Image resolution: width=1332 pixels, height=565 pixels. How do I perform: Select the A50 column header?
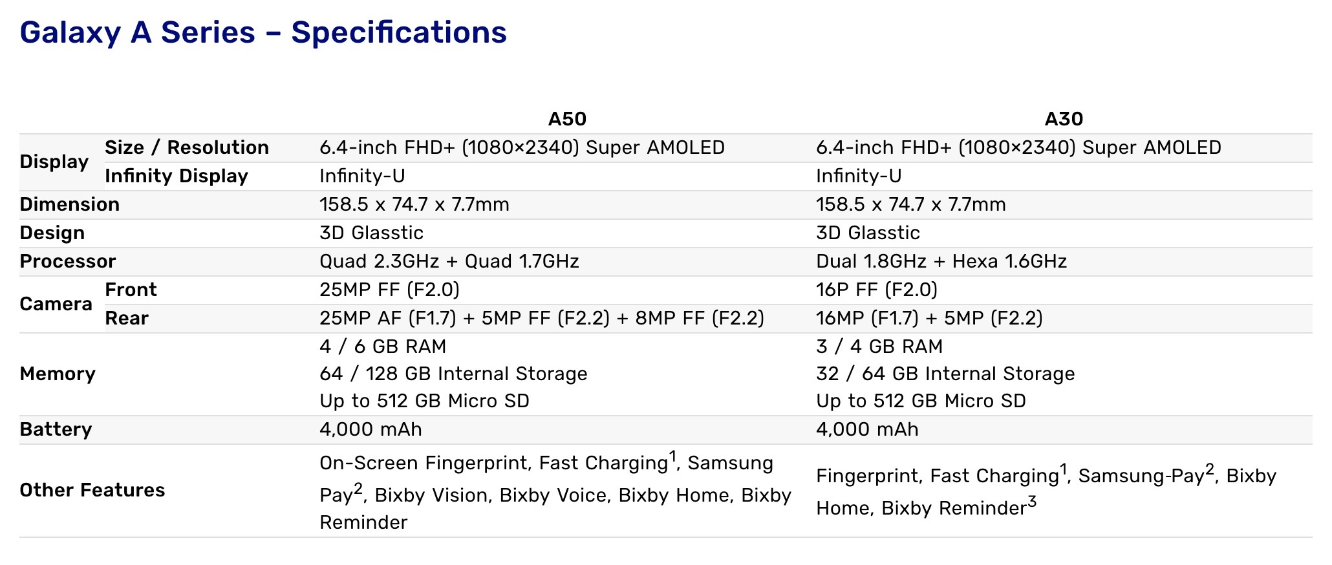pyautogui.click(x=567, y=119)
